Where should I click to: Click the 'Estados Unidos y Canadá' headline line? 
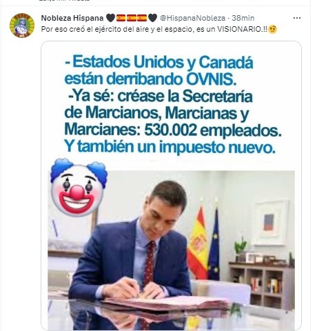click(x=159, y=62)
